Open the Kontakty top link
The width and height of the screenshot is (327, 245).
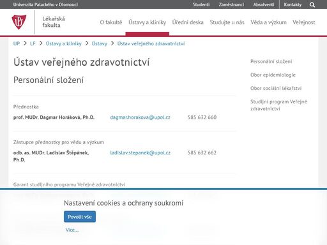pyautogui.click(x=293, y=4)
